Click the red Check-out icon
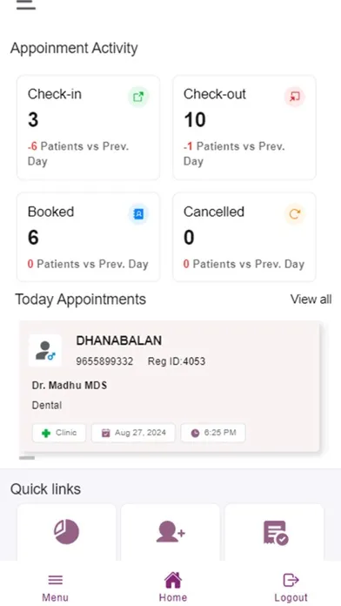The width and height of the screenshot is (341, 606). click(295, 97)
